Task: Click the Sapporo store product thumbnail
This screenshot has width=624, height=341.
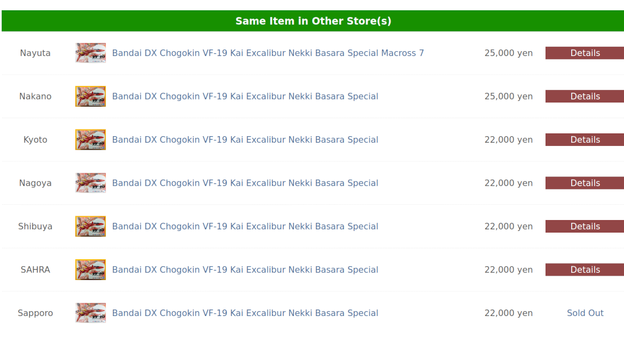Action: 90,313
